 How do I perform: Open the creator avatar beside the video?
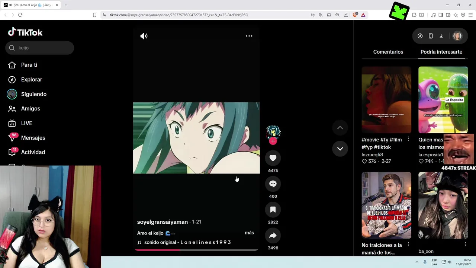273,132
